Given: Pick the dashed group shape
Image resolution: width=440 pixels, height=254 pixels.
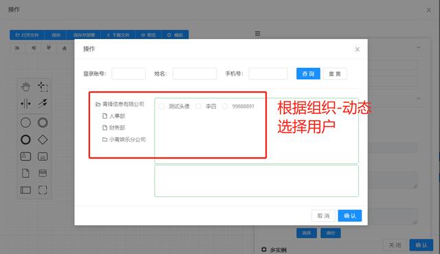Looking at the screenshot, I should [43, 190].
